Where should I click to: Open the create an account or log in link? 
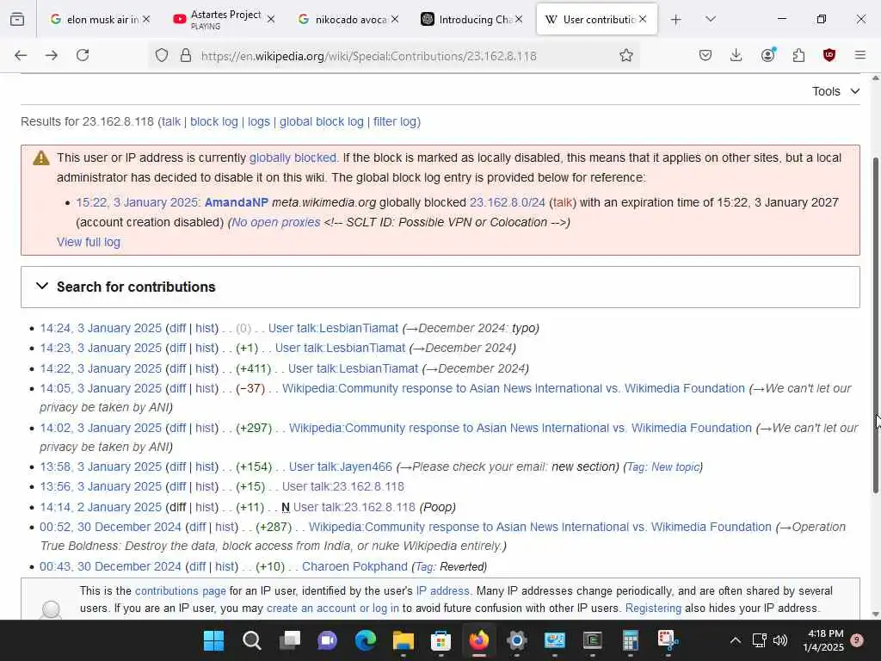[333, 608]
